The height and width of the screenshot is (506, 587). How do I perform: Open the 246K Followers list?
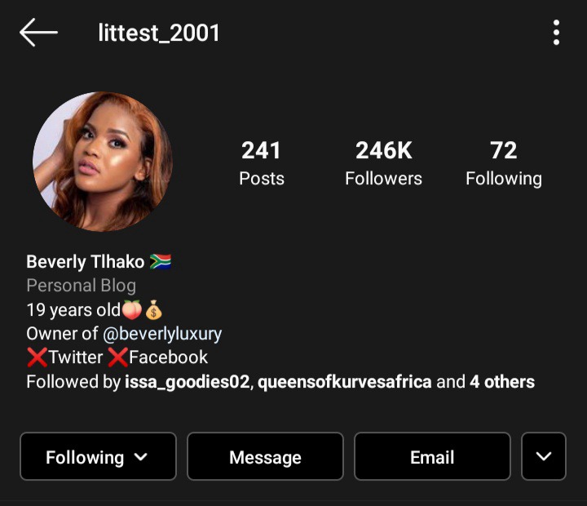[383, 162]
